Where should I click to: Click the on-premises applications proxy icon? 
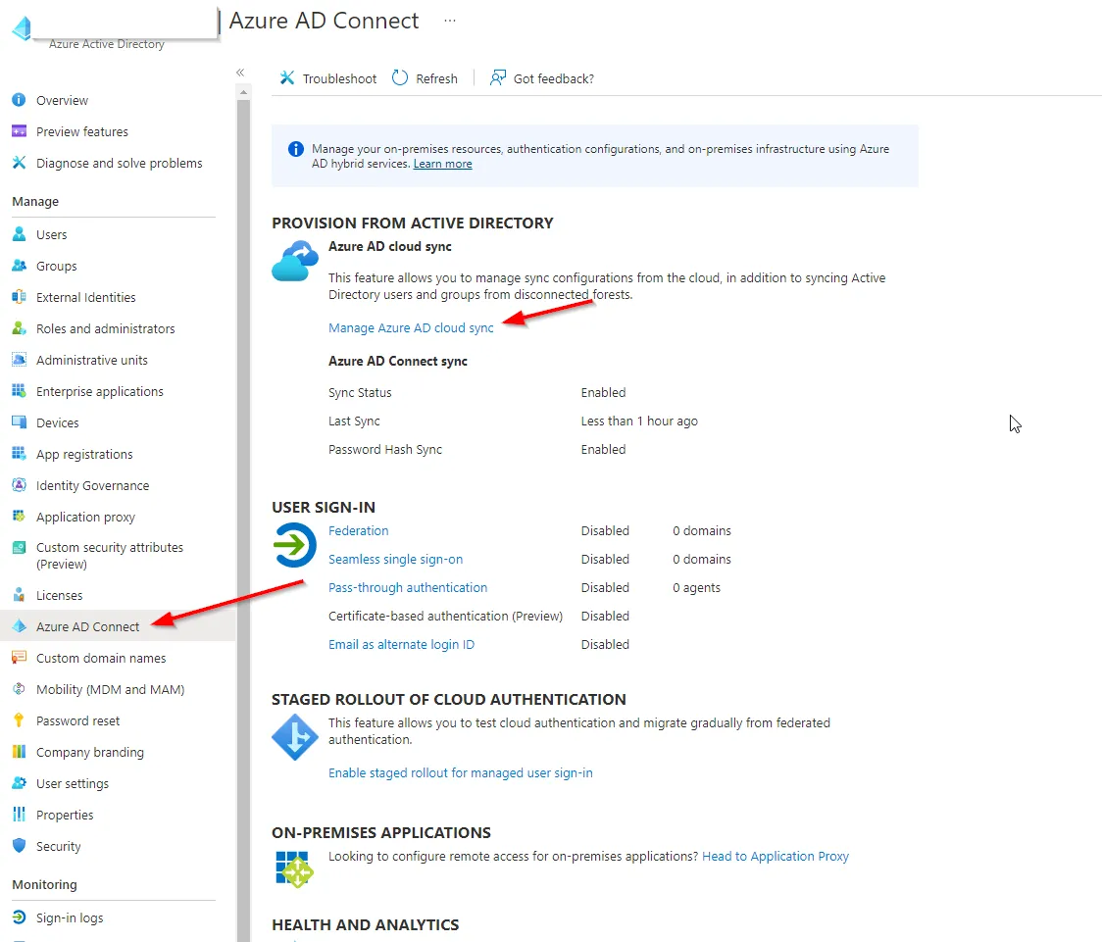tap(294, 868)
